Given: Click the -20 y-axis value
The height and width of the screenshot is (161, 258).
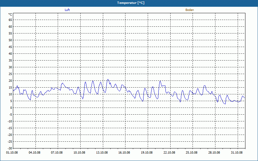Looking at the screenshot, I should point(10,135).
